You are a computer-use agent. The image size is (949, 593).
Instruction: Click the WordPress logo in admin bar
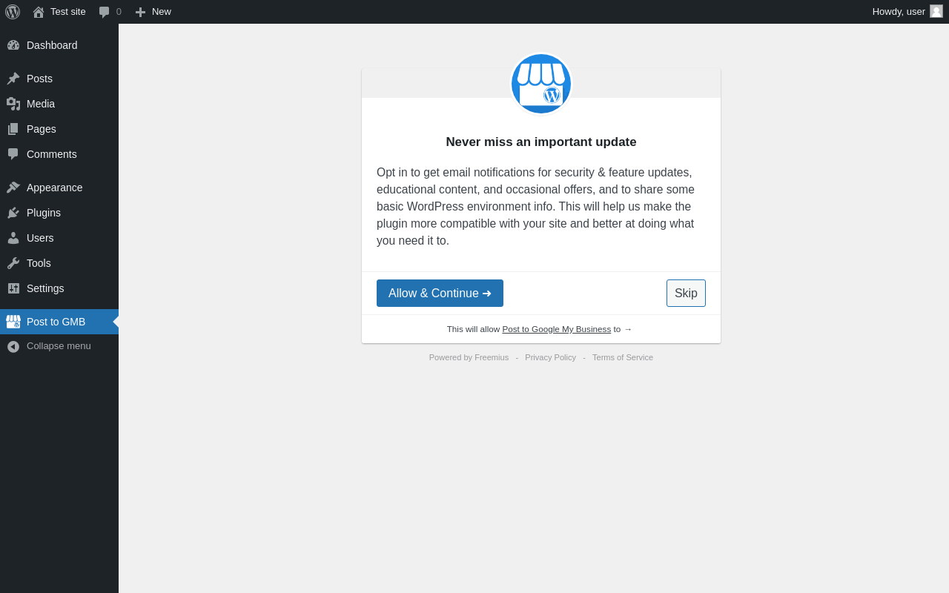coord(13,12)
